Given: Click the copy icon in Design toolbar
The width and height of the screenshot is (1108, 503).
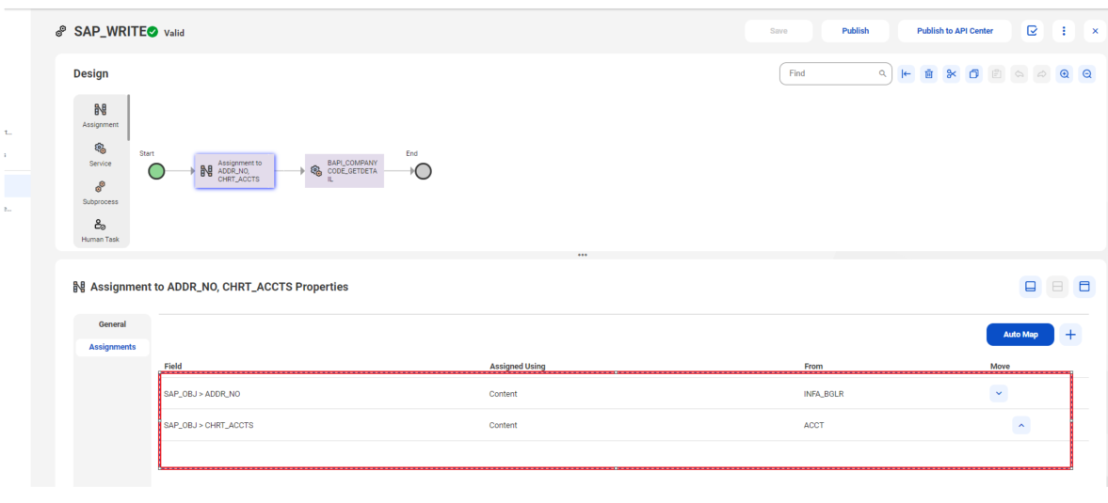Looking at the screenshot, I should (973, 74).
